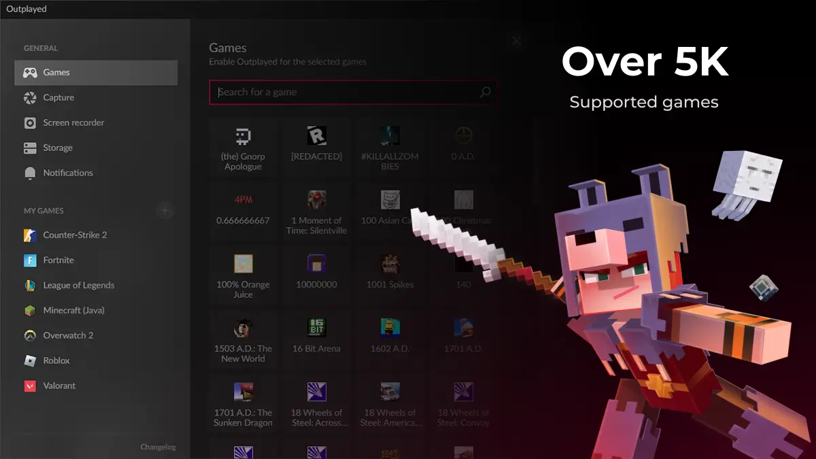Viewport: 816px width, 459px height.
Task: Select the #KILLALLZOMBIES game tile
Action: pos(390,148)
